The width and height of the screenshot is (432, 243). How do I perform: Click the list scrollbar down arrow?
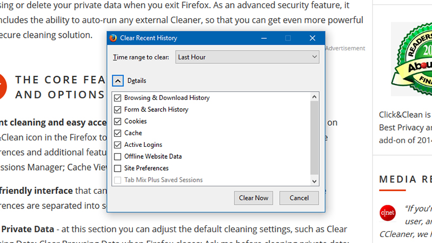point(314,181)
